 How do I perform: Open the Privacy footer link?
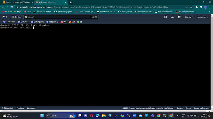click(x=180, y=108)
